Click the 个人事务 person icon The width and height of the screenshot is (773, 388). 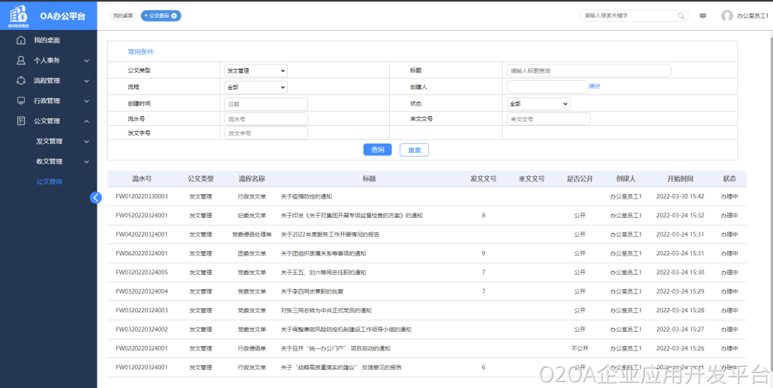pos(21,60)
